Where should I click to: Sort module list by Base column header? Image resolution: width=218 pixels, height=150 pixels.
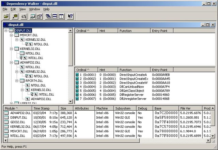coord(166,108)
